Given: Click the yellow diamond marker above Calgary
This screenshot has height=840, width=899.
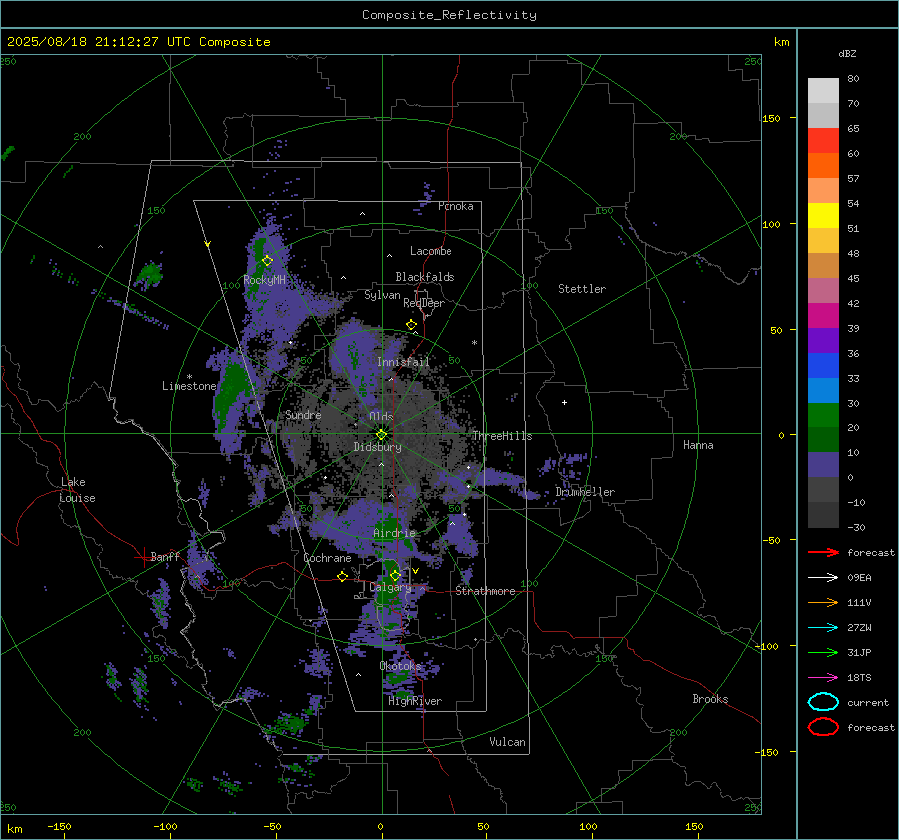Looking at the screenshot, I should click(395, 575).
